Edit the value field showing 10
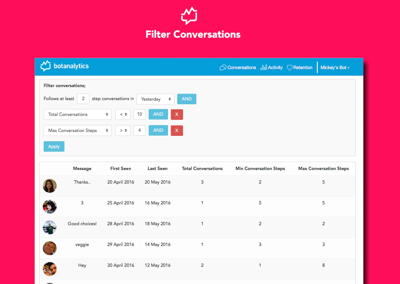The width and height of the screenshot is (400, 284). 139,114
